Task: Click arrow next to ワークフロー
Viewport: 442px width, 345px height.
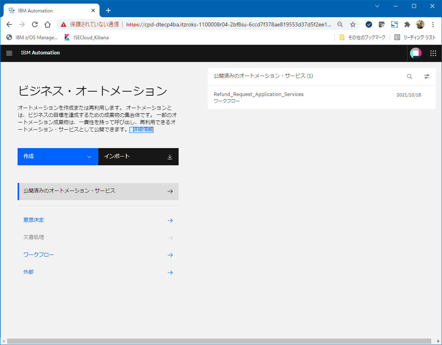Action: tap(170, 255)
